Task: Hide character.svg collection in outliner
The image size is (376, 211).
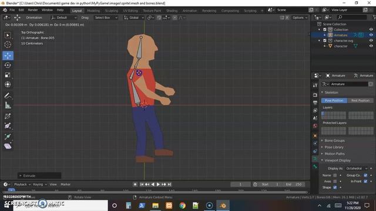Action: click(371, 40)
